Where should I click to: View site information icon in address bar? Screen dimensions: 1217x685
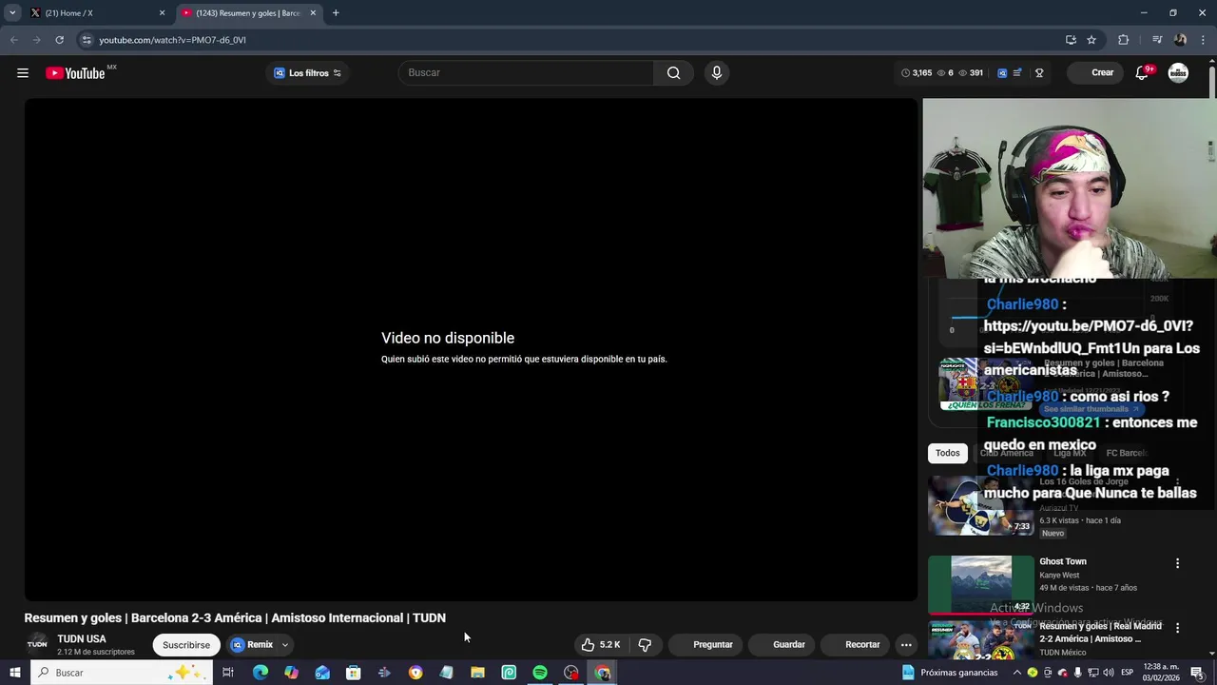87,40
